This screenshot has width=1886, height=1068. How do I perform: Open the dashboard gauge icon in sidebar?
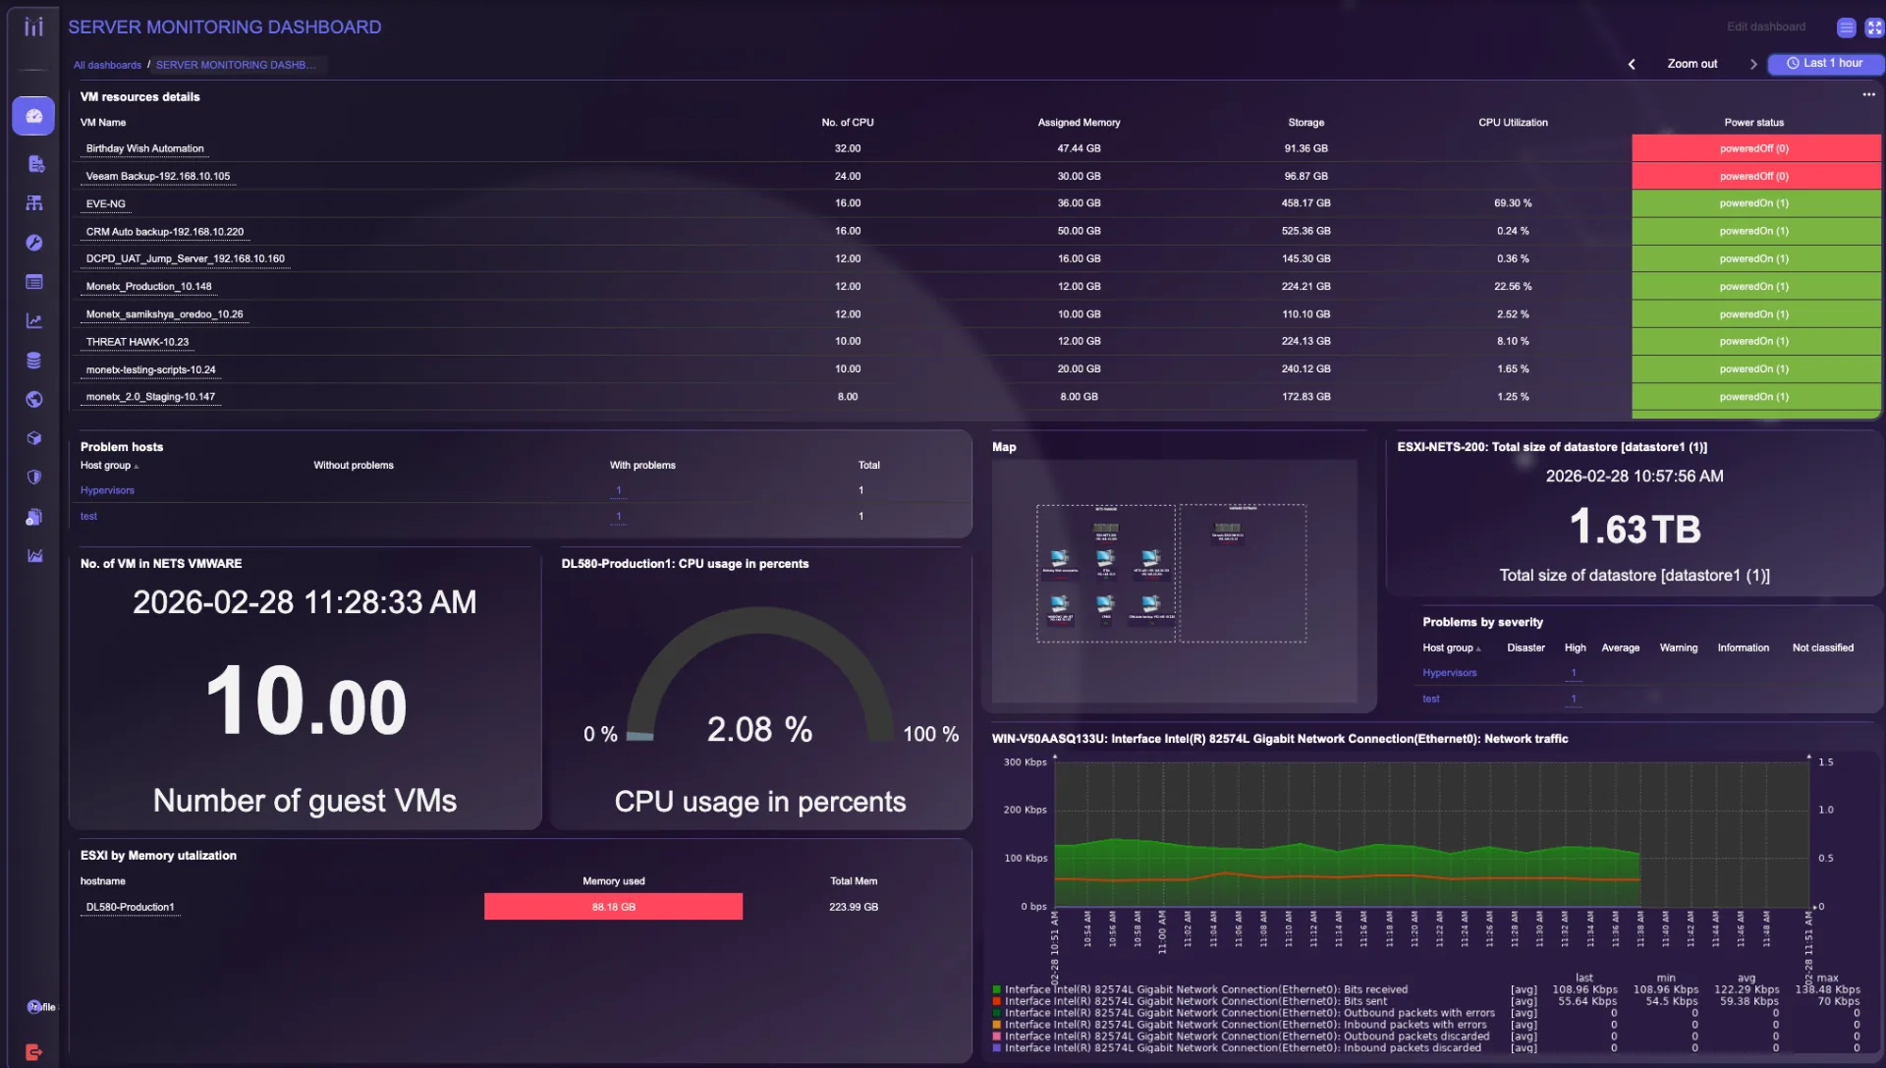click(x=33, y=116)
